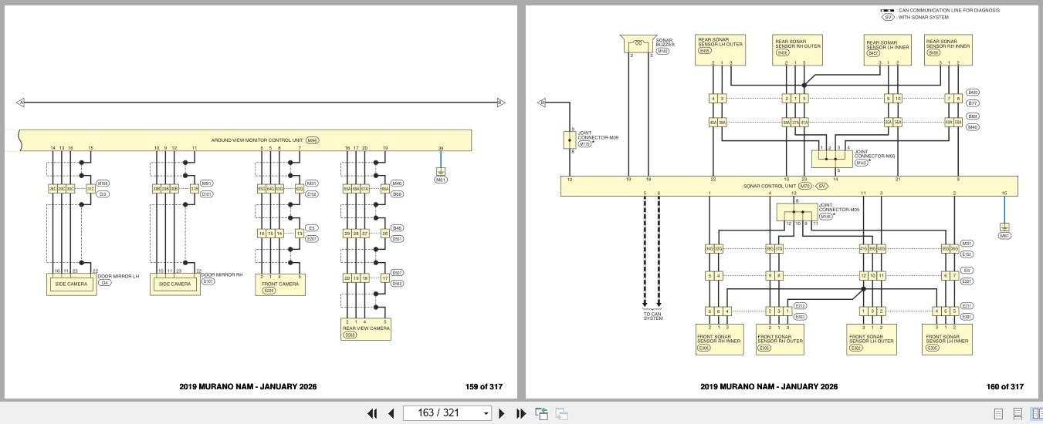Switch to single page view

(998, 413)
